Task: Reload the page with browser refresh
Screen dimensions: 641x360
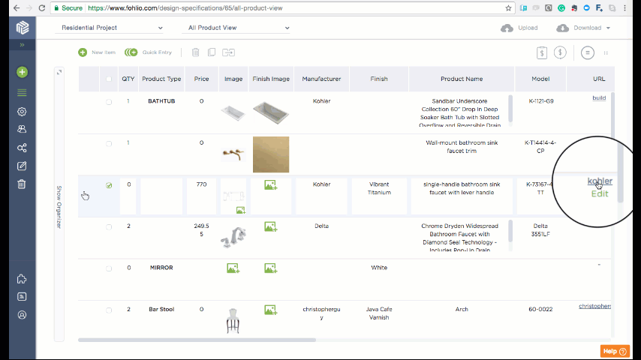Action: (42, 7)
